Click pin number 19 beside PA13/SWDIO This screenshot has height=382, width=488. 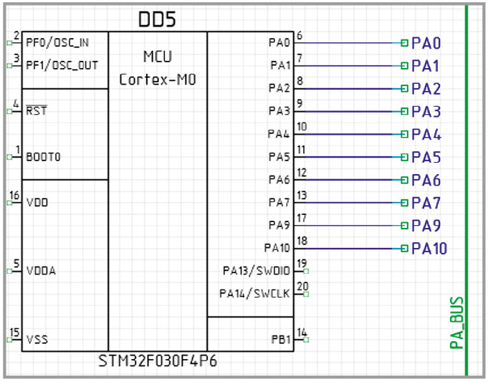pos(302,263)
